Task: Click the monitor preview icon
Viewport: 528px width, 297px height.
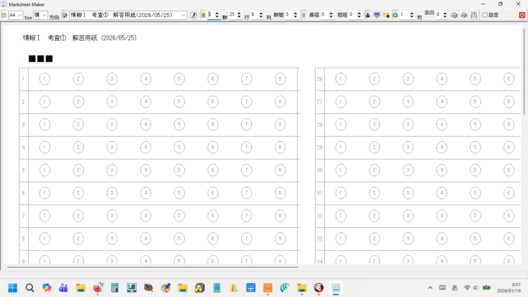Action: pos(377,15)
